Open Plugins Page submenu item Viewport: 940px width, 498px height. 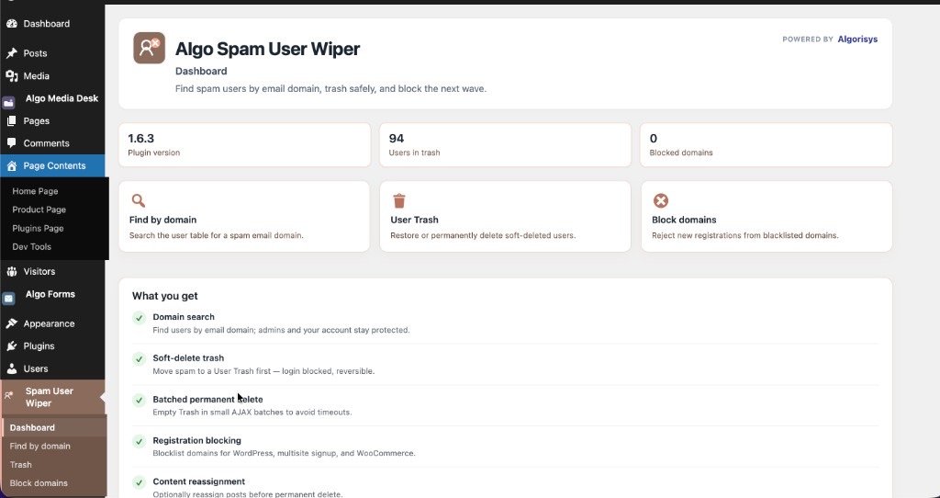(x=38, y=229)
